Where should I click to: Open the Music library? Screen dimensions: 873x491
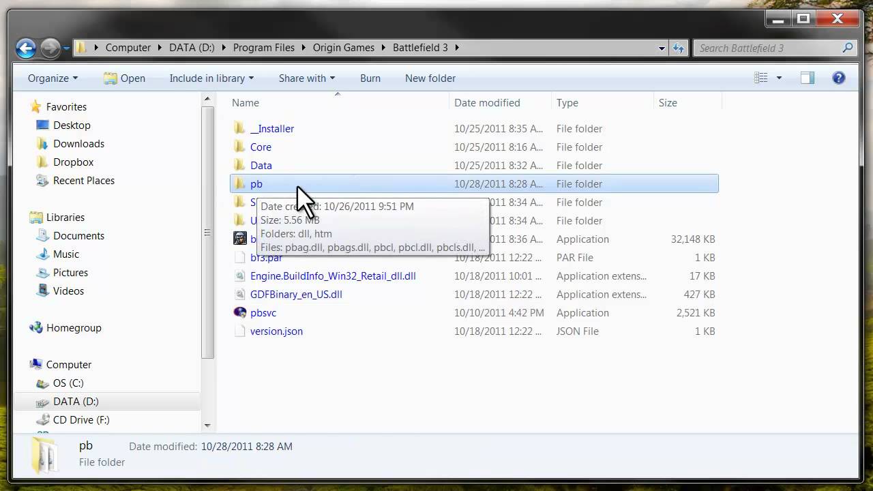click(x=66, y=254)
